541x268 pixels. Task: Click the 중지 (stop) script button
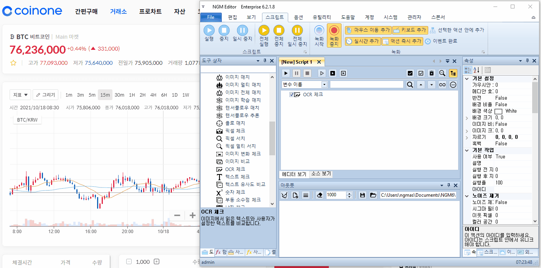[x=224, y=33]
